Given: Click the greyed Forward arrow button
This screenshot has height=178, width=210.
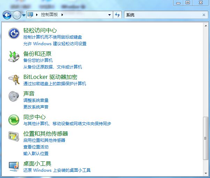Looking at the screenshot, I should 17,15.
